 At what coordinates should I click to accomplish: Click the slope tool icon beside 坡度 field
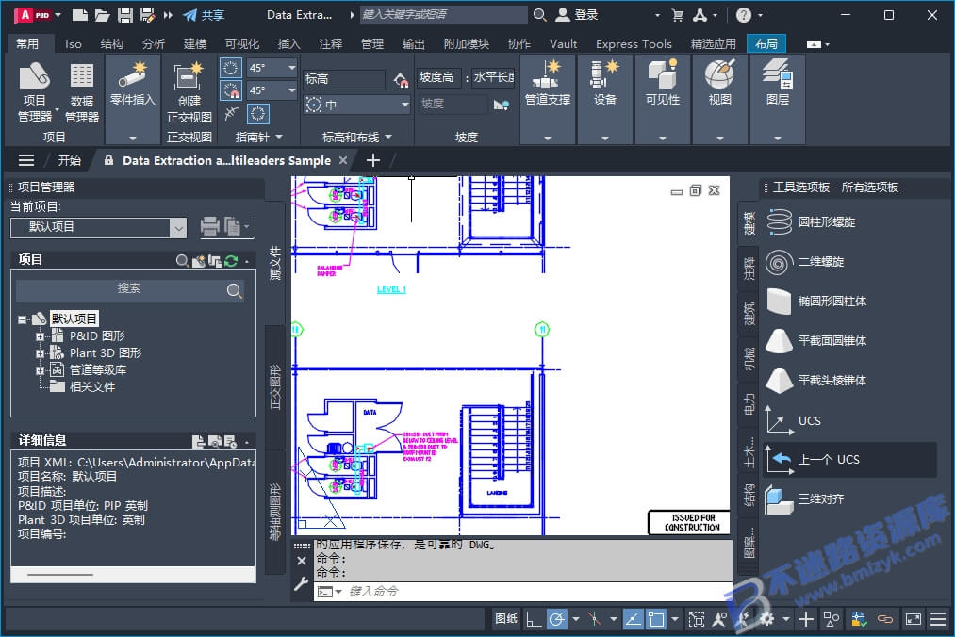pos(501,105)
